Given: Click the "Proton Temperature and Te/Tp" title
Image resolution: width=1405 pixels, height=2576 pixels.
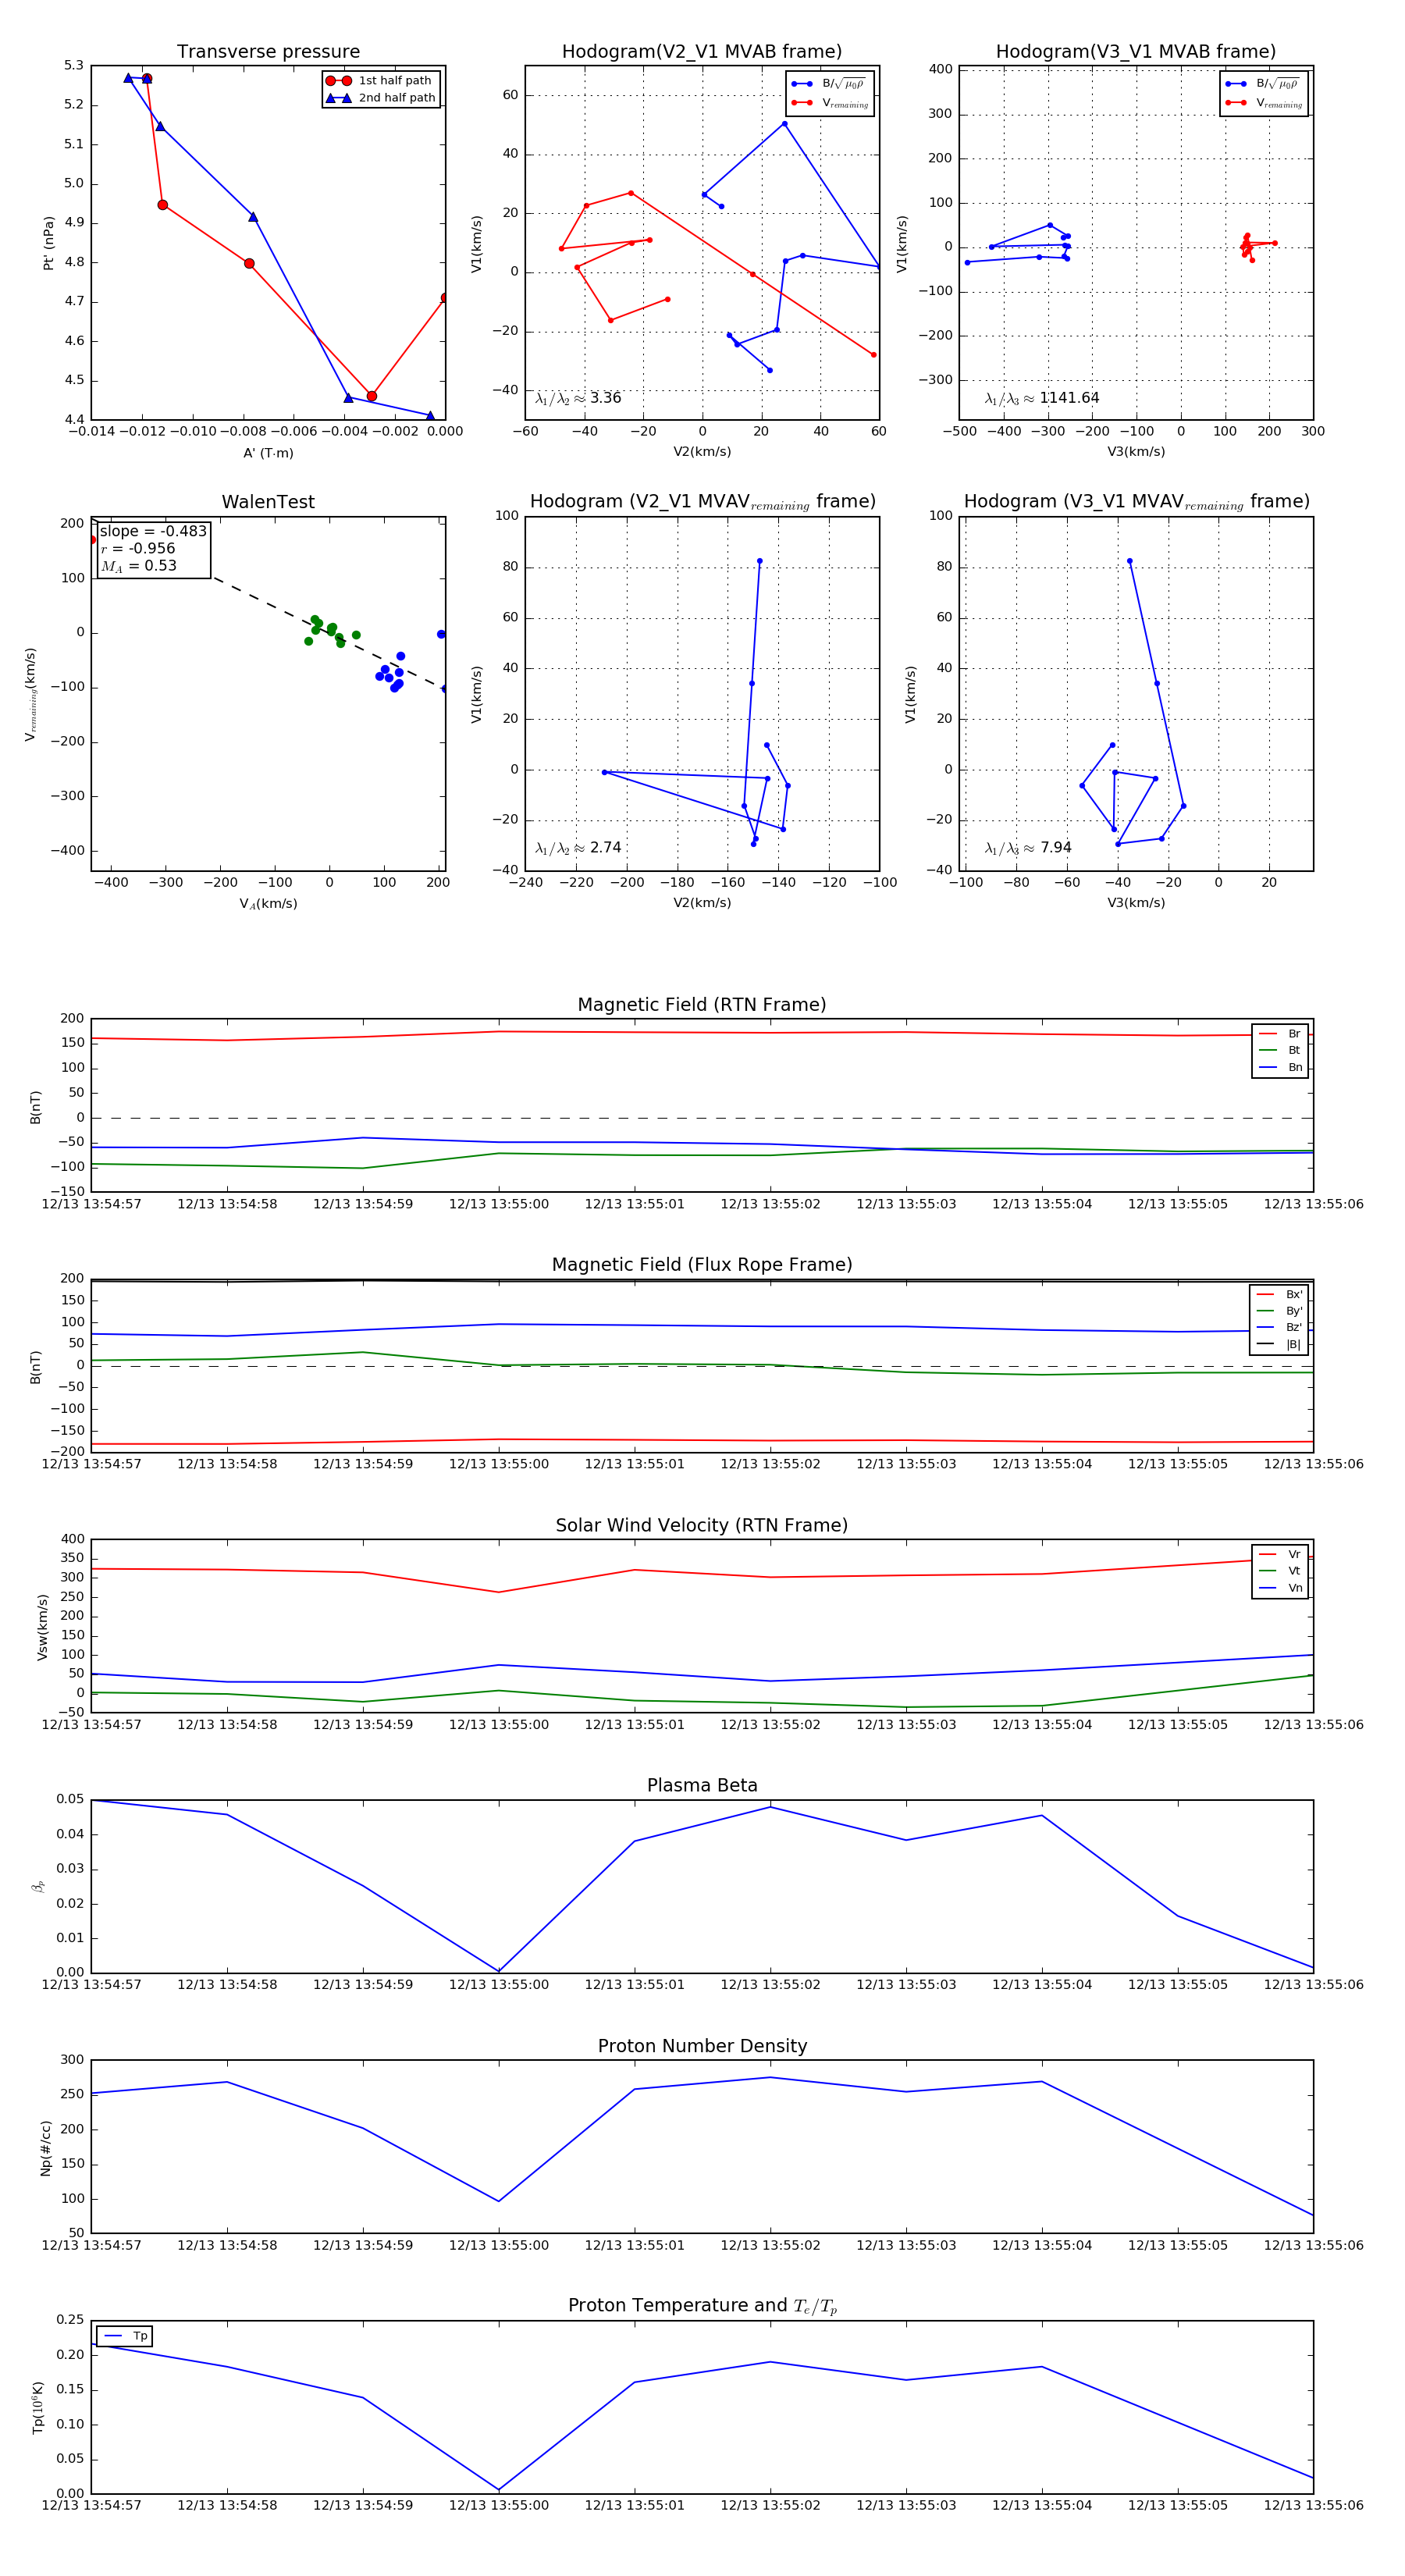Looking at the screenshot, I should tap(702, 2306).
